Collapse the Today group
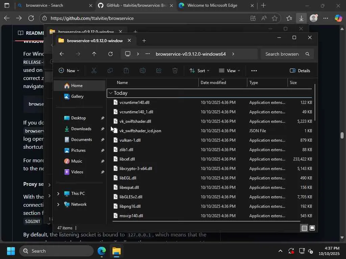346x259 pixels. (110, 93)
